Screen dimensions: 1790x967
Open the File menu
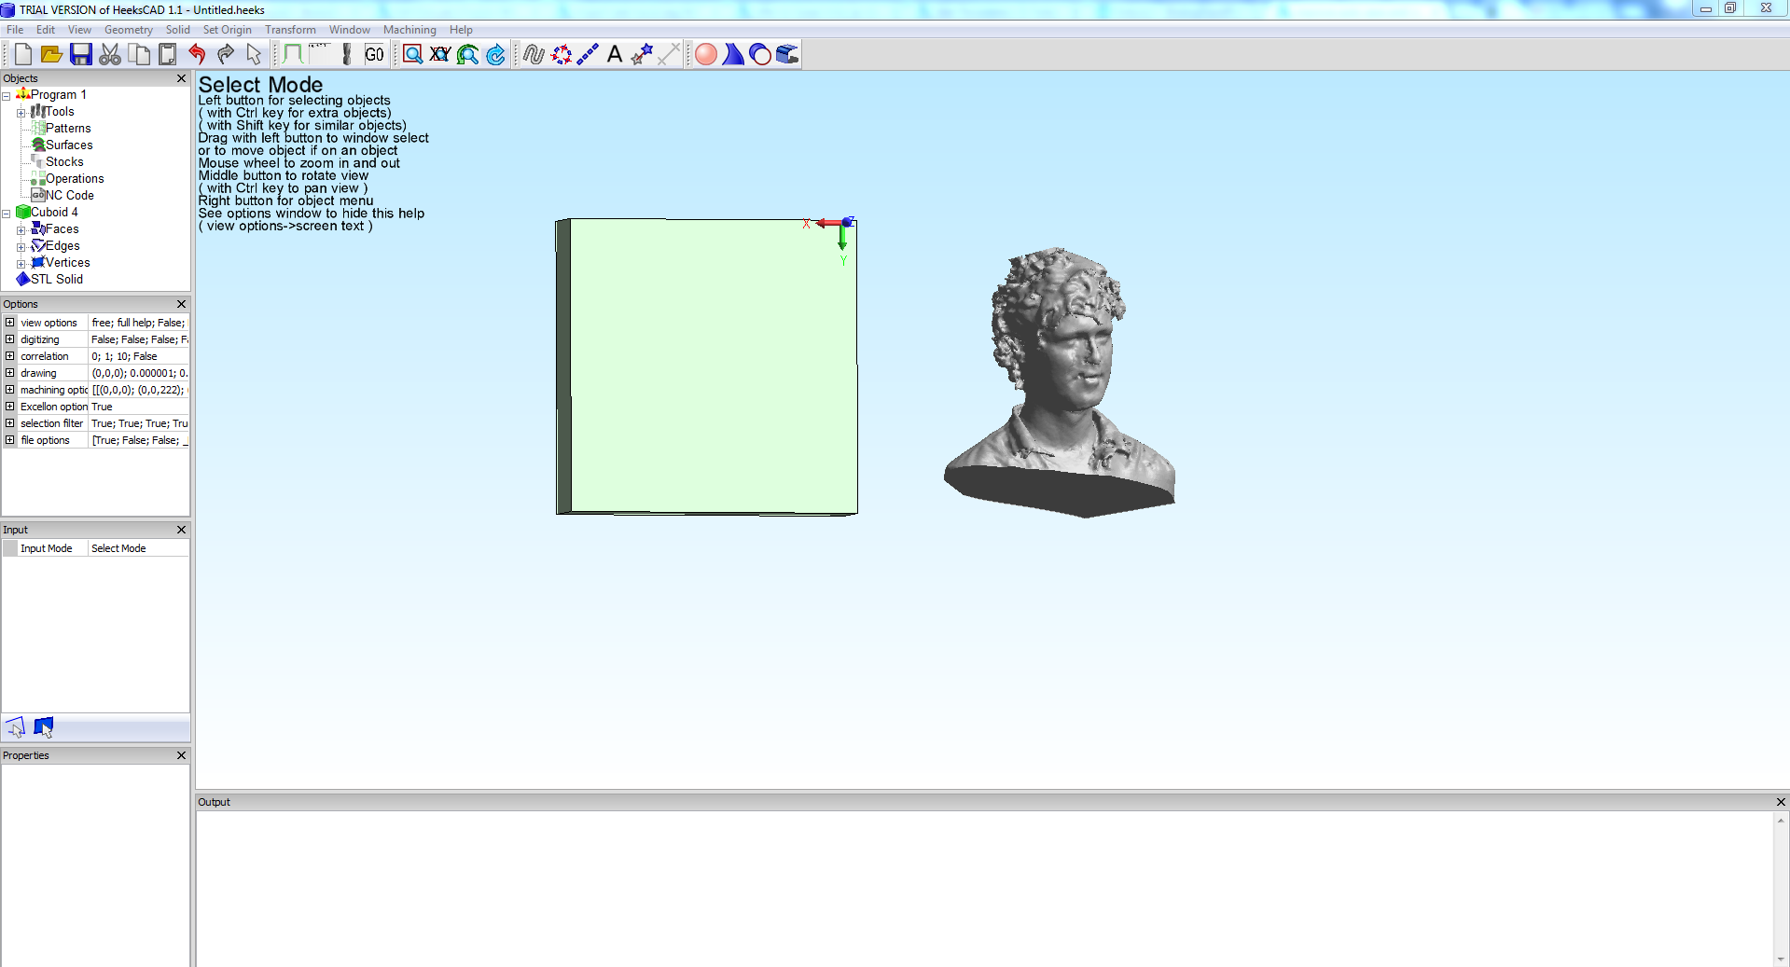pyautogui.click(x=15, y=30)
